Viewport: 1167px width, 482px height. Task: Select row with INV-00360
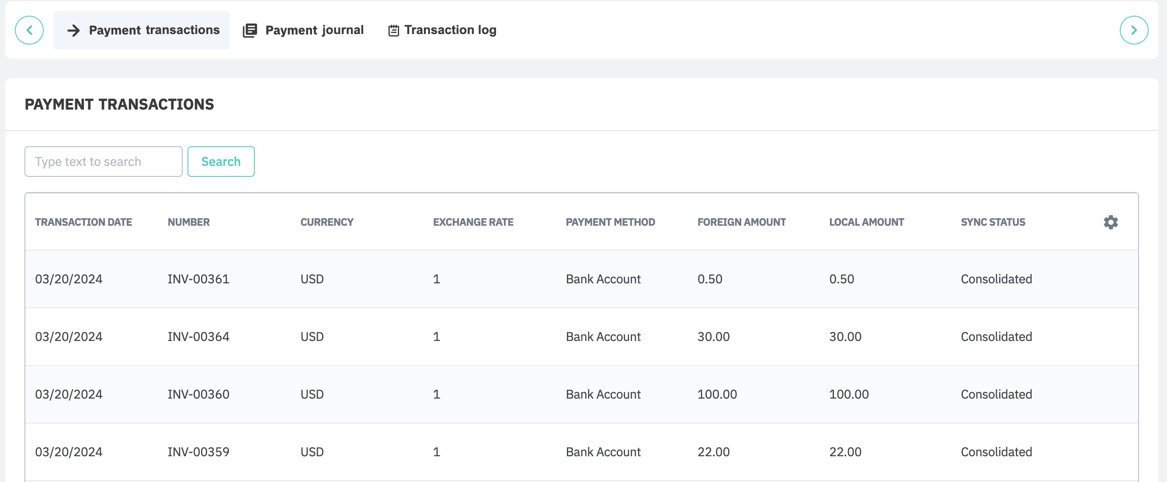click(198, 394)
